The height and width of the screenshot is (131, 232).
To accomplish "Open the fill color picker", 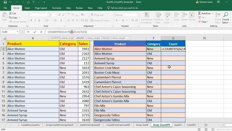I will coord(55,20).
